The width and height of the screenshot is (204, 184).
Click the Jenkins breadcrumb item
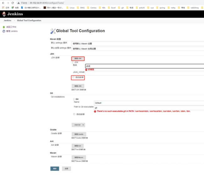point(8,21)
